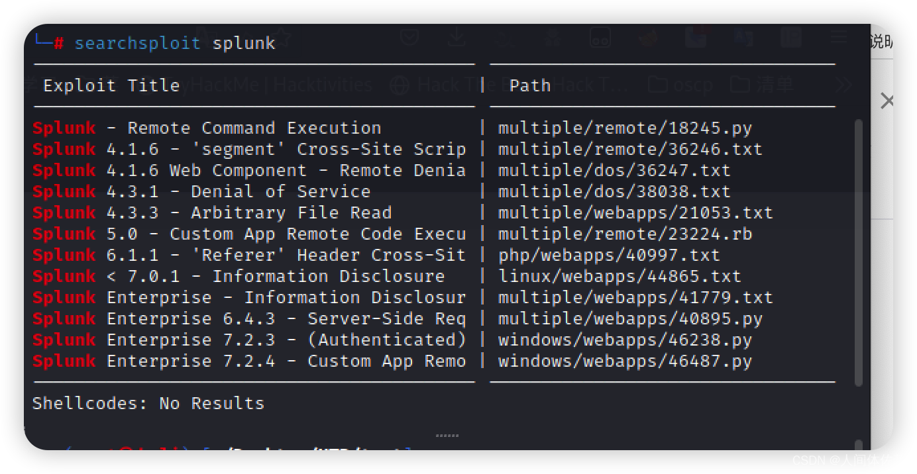
Task: Click the Pocket save icon in browser toolbar
Action: [409, 38]
